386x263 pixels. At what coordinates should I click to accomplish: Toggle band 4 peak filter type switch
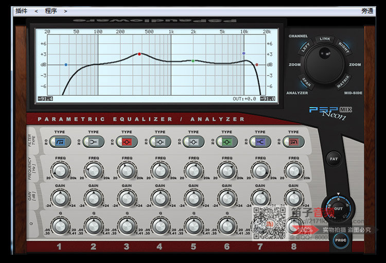tap(160, 142)
